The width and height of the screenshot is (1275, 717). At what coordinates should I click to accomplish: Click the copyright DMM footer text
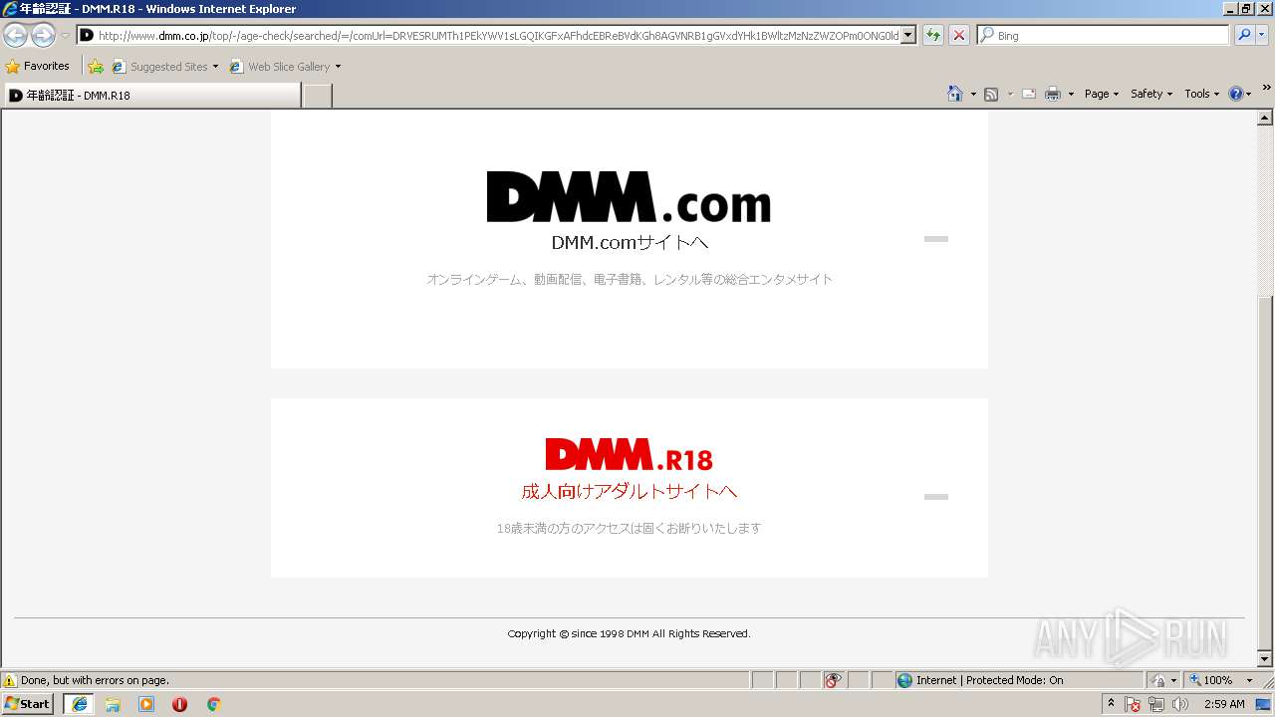(629, 633)
